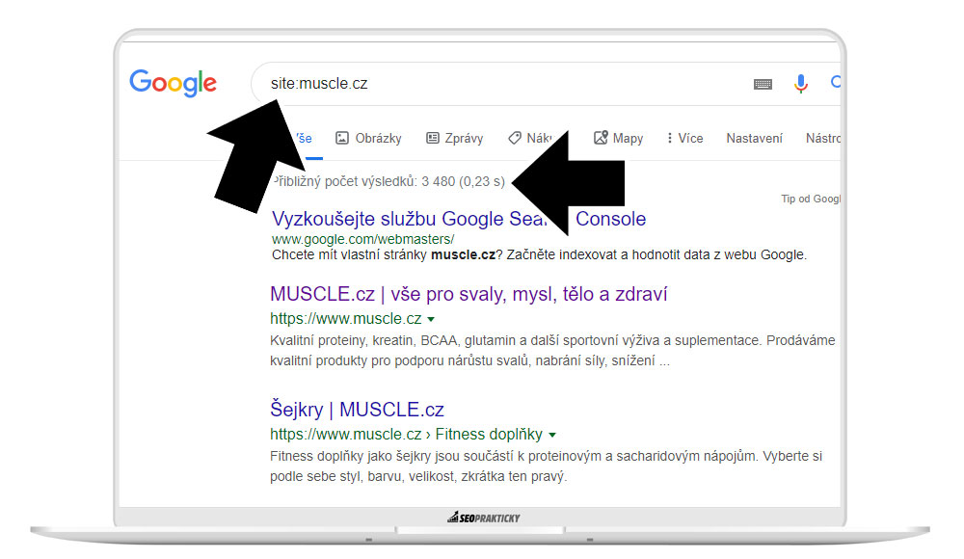Switch to the Obrázky tab
The width and height of the screenshot is (964, 559).
point(368,139)
